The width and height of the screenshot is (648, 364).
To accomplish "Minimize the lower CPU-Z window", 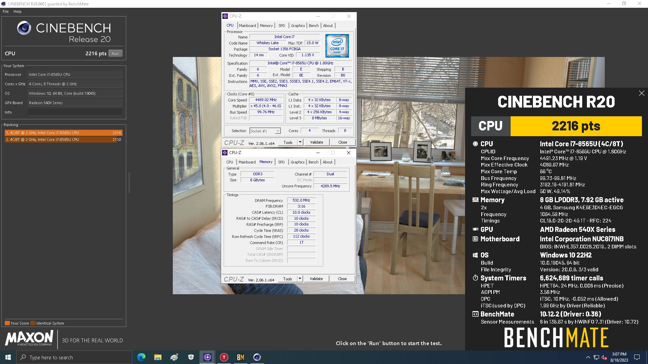I will tap(318, 153).
